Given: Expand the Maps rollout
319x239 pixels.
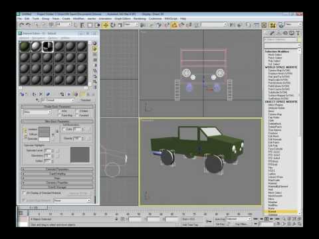Looking at the screenshot, I should pyautogui.click(x=57, y=178).
